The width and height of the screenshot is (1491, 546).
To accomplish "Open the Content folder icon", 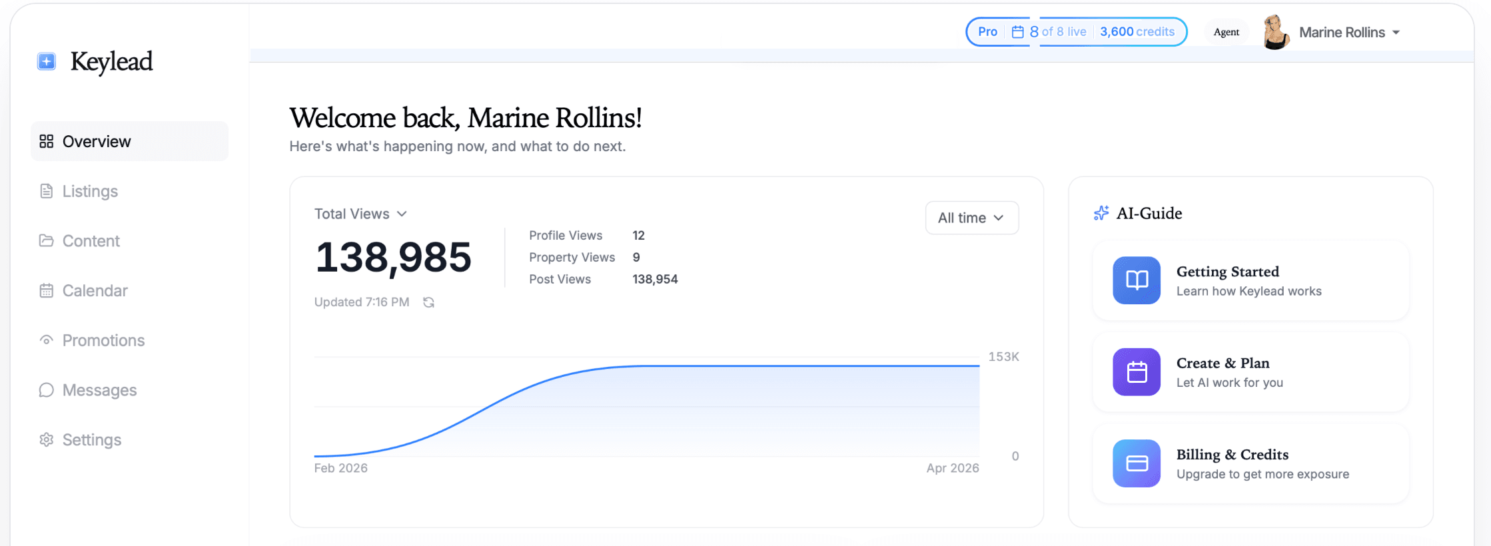I will (x=46, y=240).
